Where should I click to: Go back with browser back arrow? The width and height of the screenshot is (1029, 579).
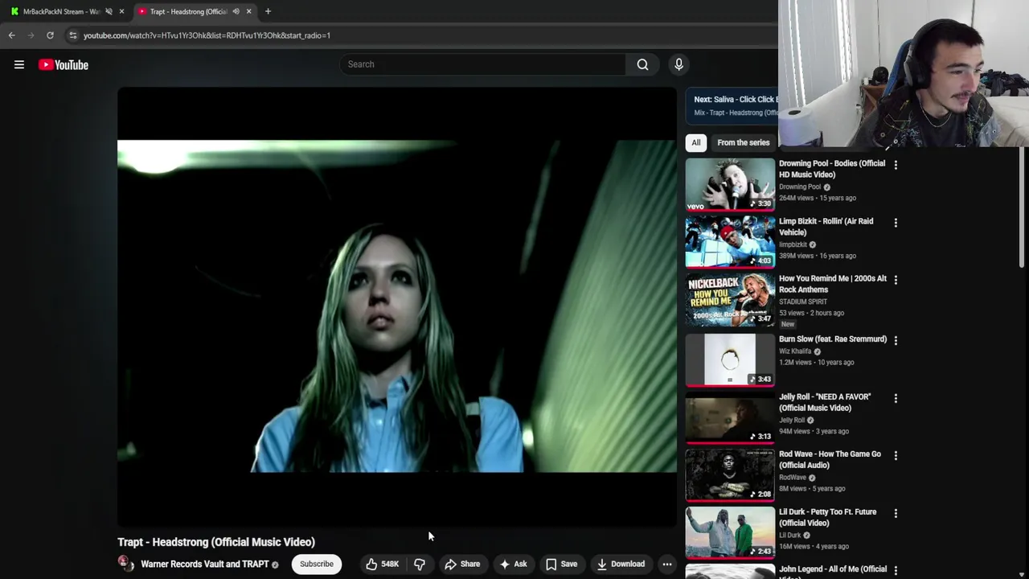12,35
